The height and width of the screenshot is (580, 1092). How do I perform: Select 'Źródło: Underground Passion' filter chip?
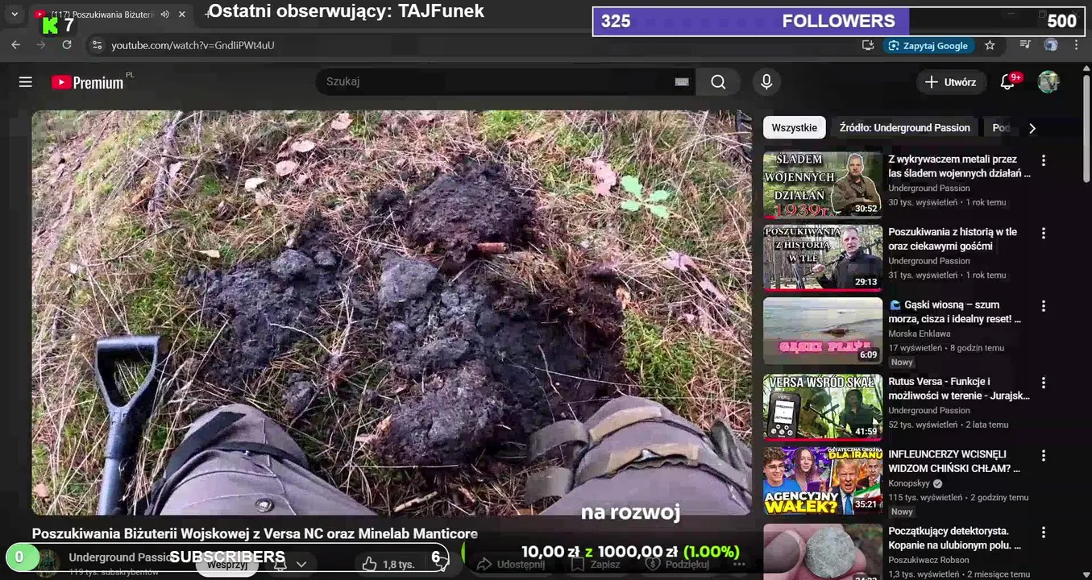pyautogui.click(x=904, y=127)
